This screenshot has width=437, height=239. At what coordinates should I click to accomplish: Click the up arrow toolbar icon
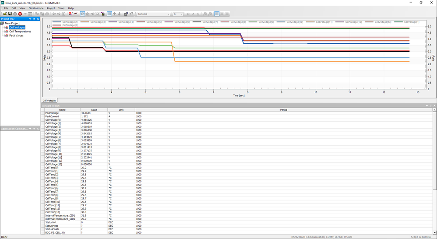pos(114,14)
